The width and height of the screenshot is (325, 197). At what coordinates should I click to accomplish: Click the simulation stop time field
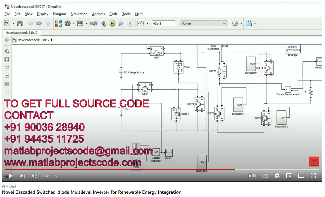coord(163,23)
